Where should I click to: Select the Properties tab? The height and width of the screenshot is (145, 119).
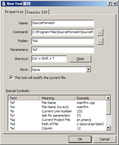(14, 12)
